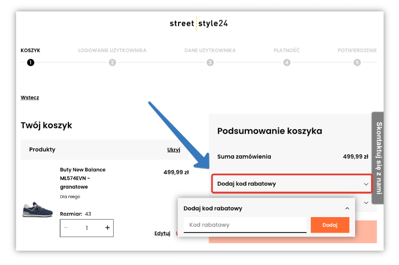The width and height of the screenshot is (399, 265).
Task: Click step 5 circle in progress bar
Action: point(357,62)
